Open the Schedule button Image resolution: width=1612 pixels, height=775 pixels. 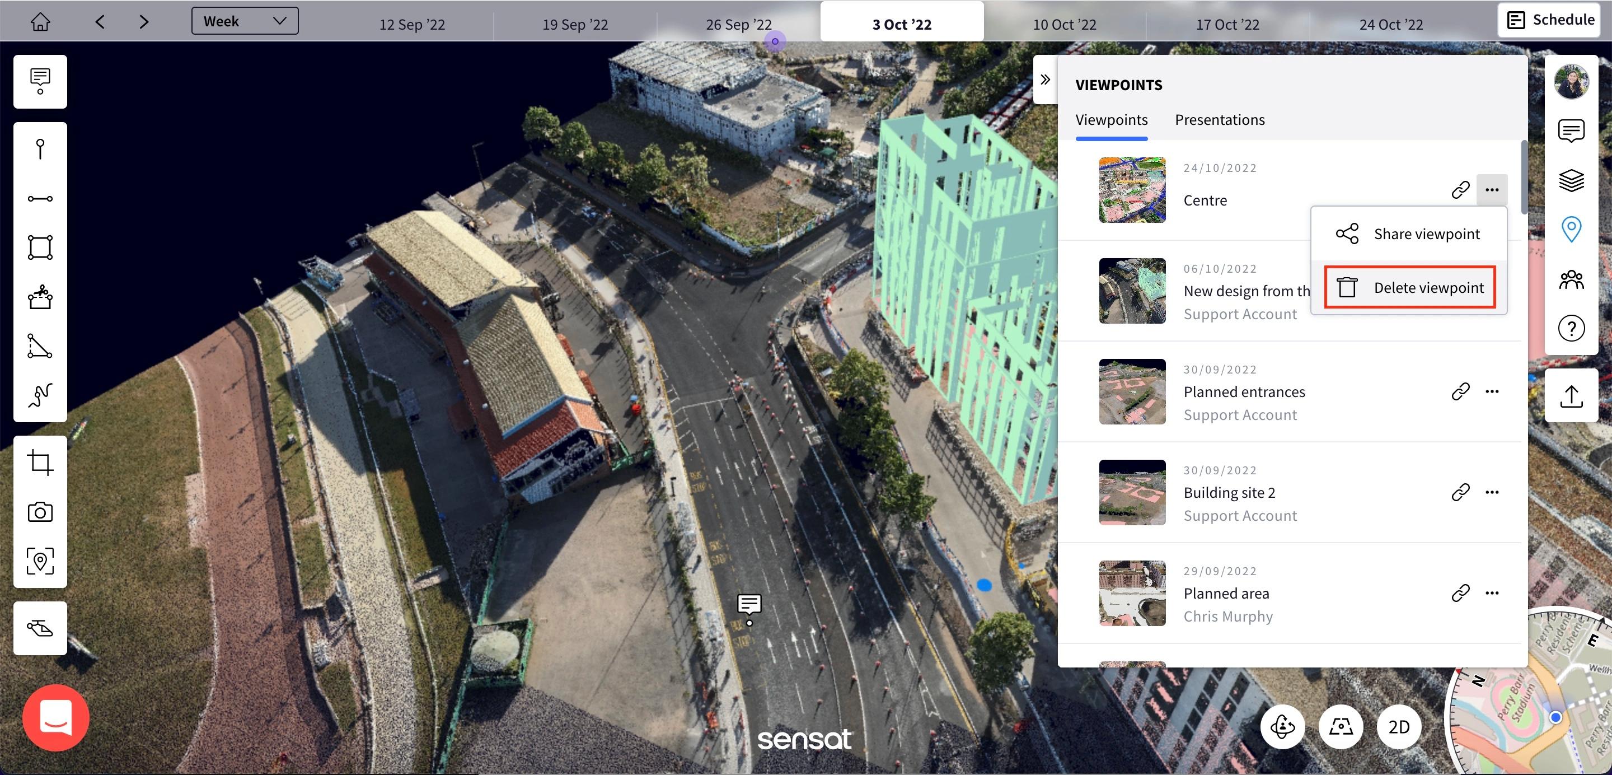[x=1549, y=20]
